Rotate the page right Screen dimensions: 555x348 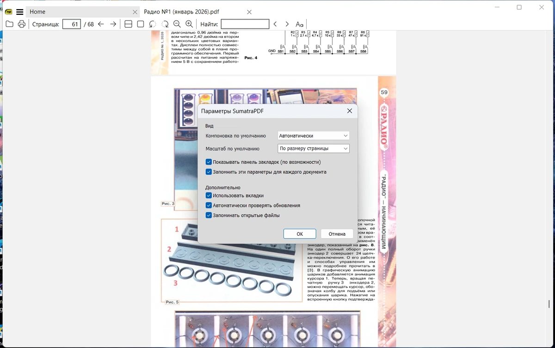point(165,24)
